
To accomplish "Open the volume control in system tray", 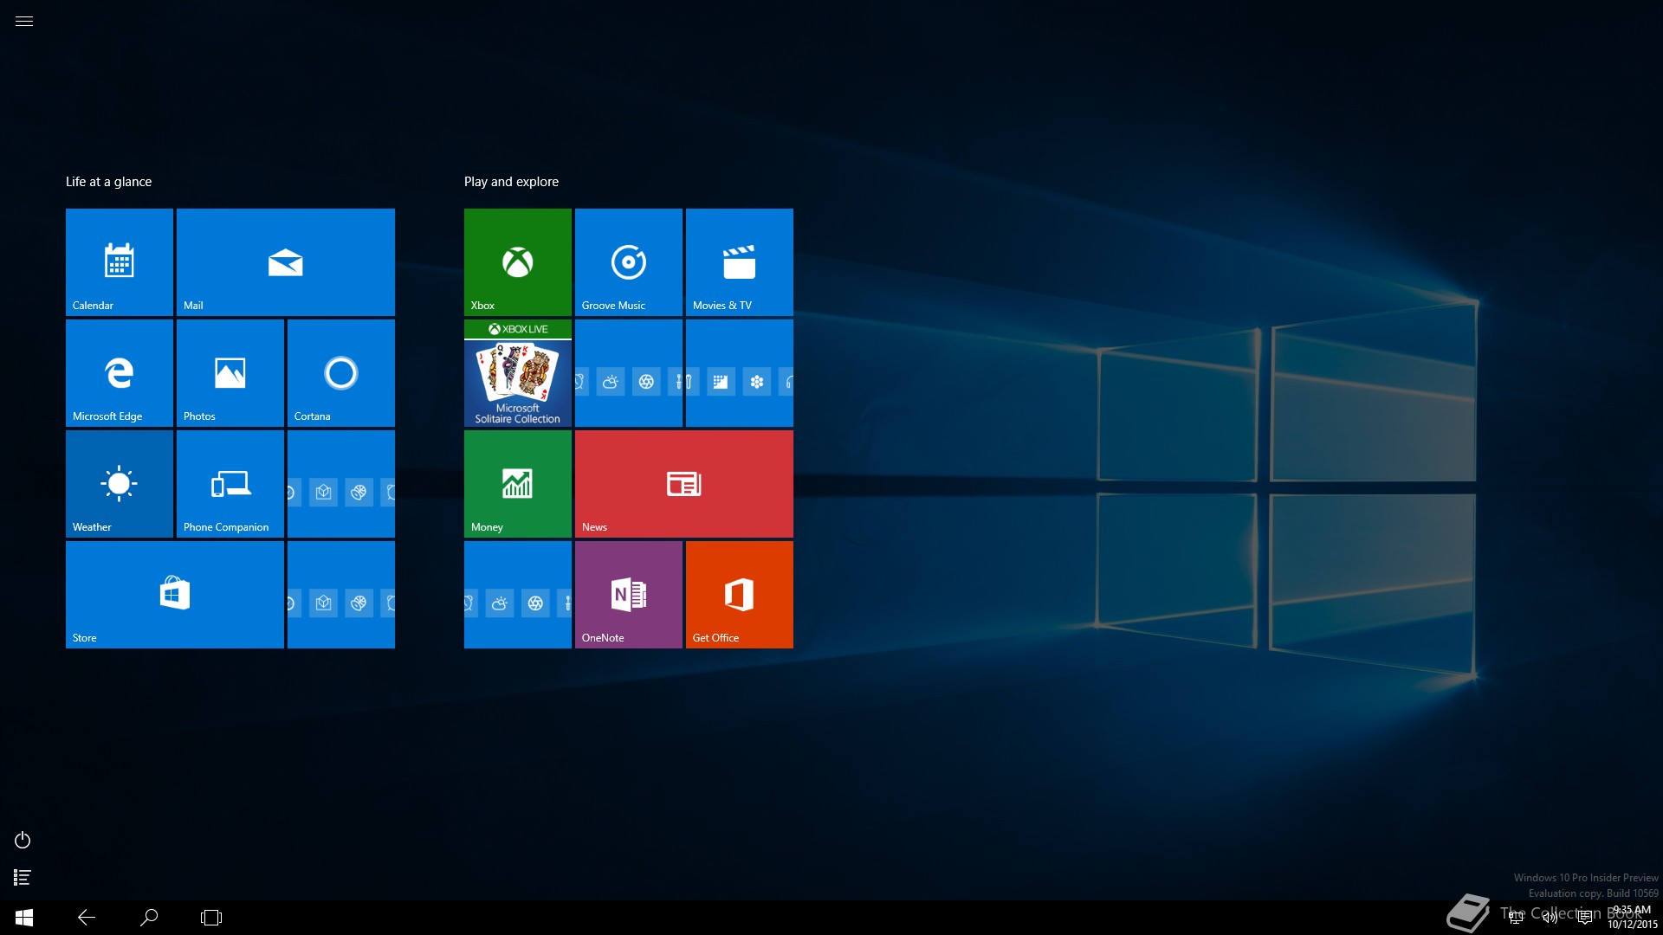I will pos(1550,918).
